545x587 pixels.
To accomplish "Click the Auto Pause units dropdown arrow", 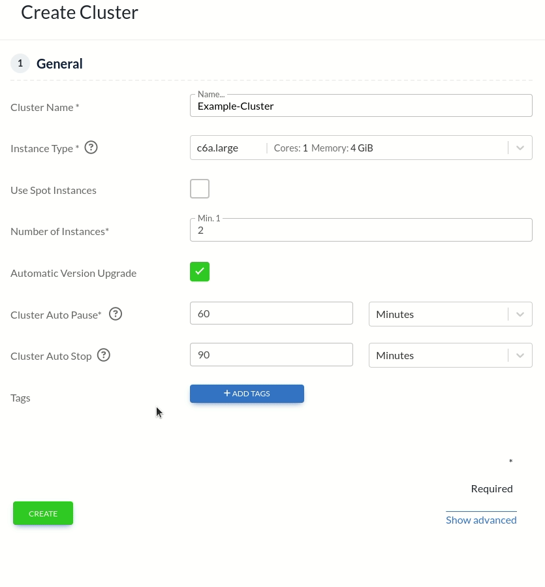I will [520, 314].
